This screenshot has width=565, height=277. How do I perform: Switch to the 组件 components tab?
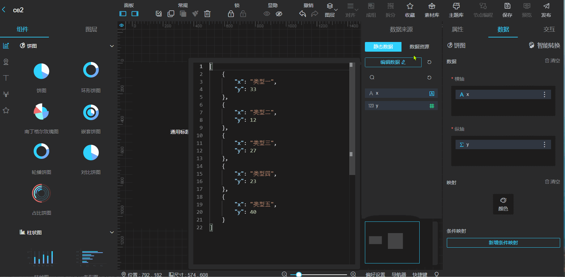22,29
